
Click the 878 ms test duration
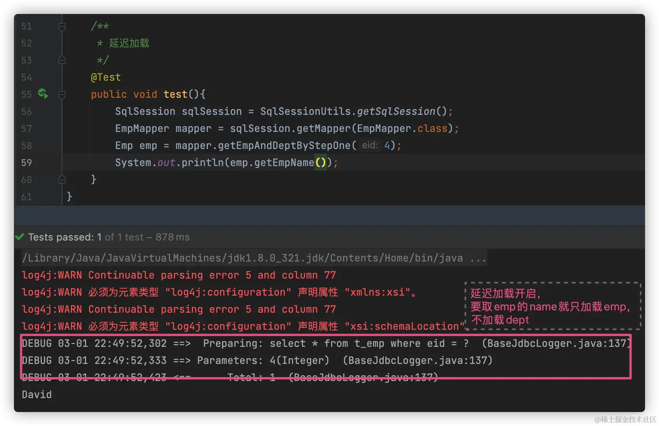(x=173, y=237)
